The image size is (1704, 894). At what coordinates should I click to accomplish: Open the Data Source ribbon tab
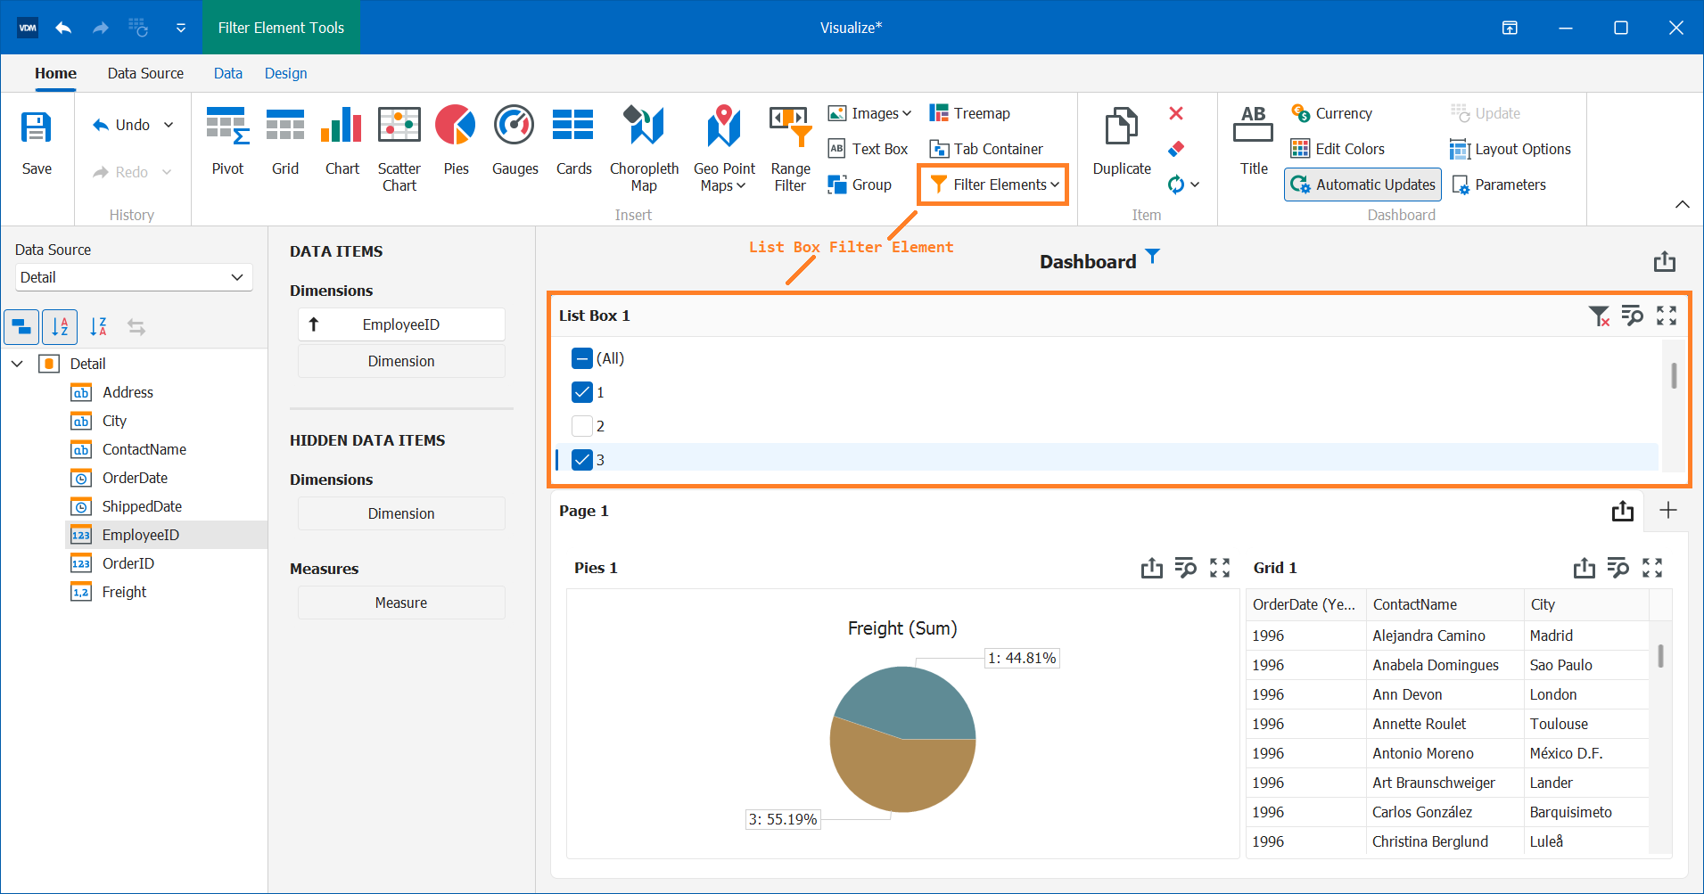click(x=144, y=73)
